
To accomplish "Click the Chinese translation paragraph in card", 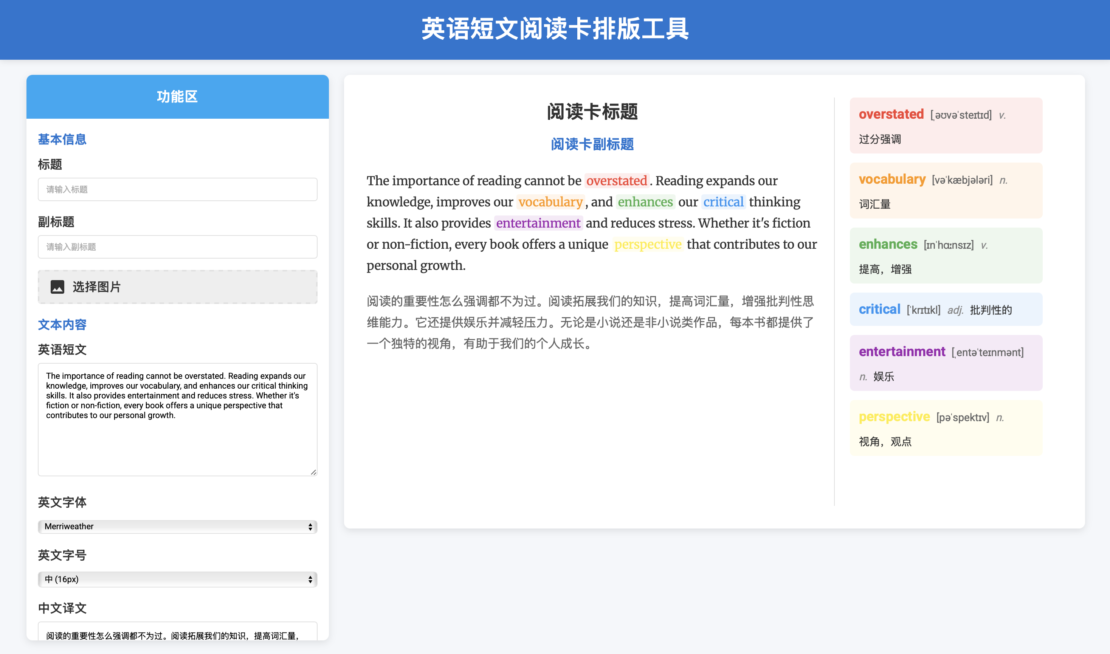I will pos(591,322).
